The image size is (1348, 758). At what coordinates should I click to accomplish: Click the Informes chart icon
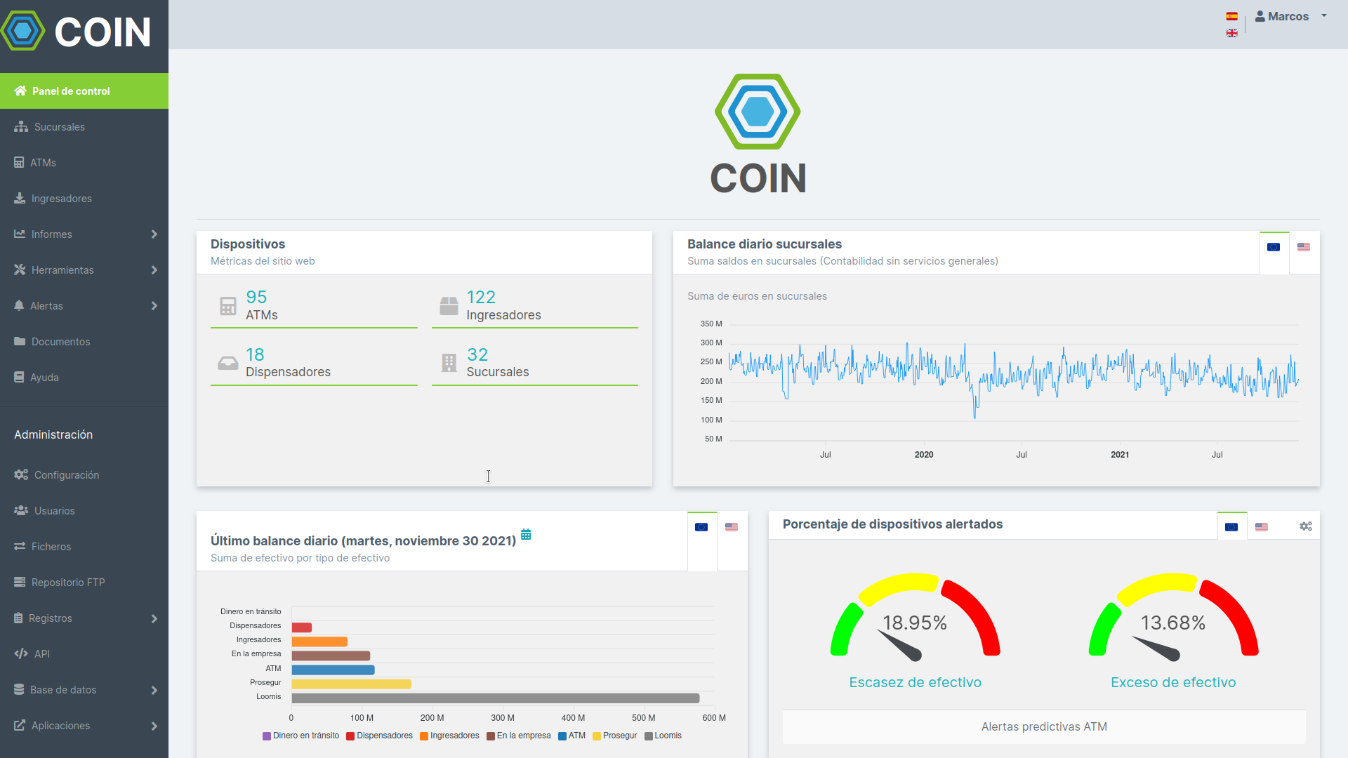pos(20,234)
